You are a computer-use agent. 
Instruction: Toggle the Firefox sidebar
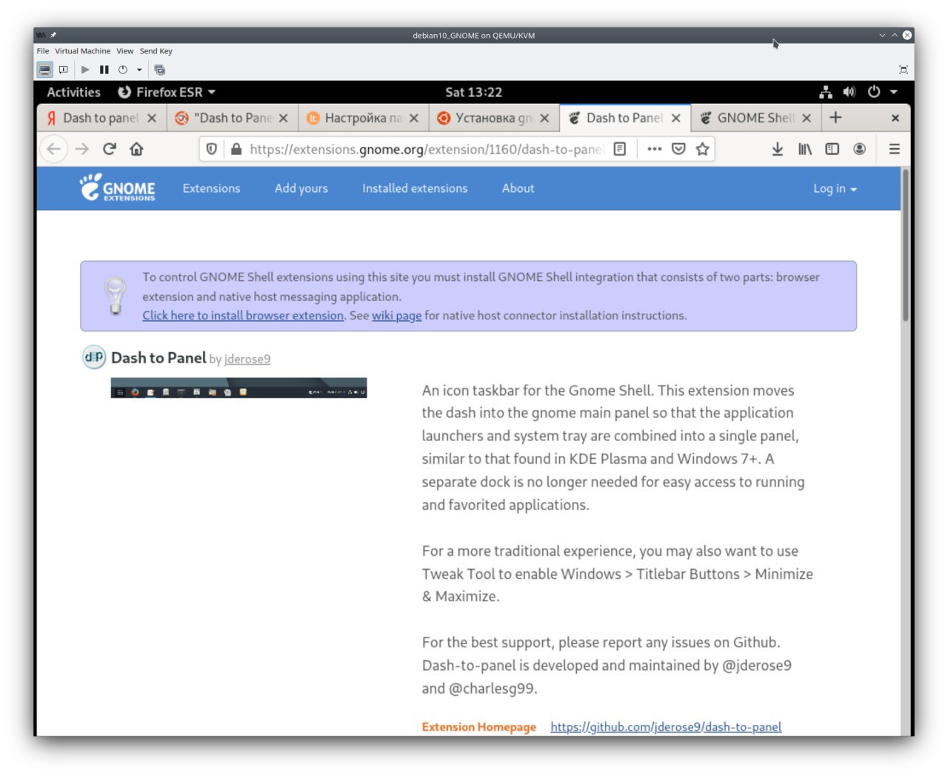pos(832,149)
